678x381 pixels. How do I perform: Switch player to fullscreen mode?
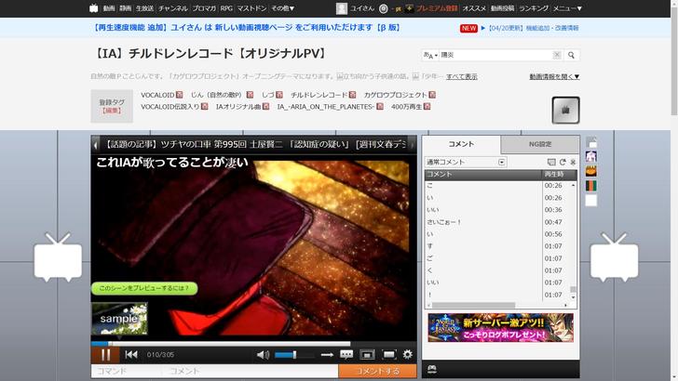(387, 354)
